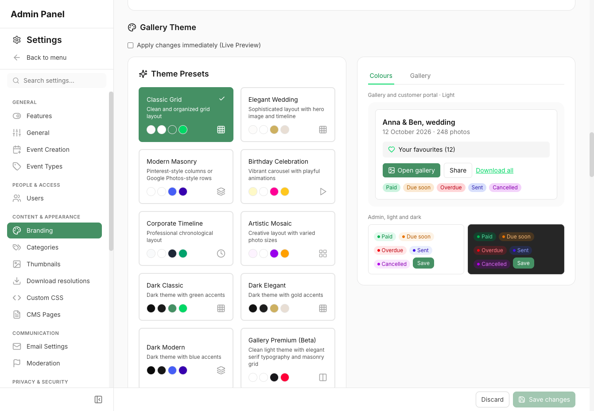
Task: Open Event Types tag icon
Action: click(x=17, y=166)
